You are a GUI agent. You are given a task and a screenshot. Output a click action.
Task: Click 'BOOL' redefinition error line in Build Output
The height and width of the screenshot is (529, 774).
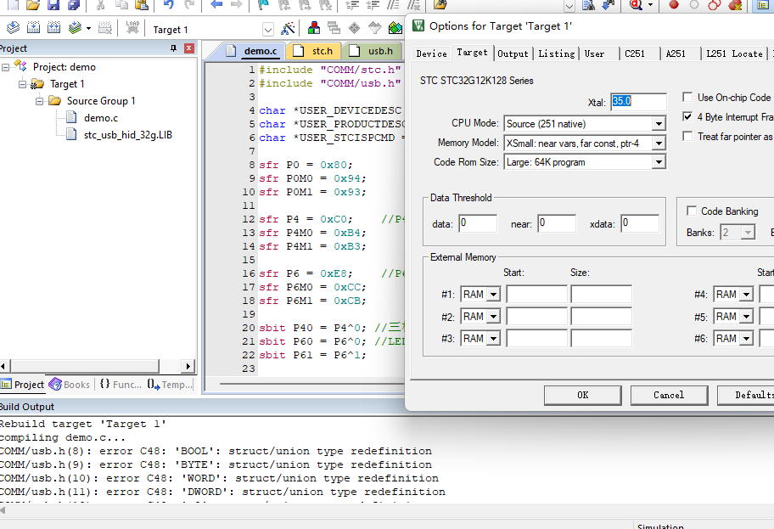216,451
